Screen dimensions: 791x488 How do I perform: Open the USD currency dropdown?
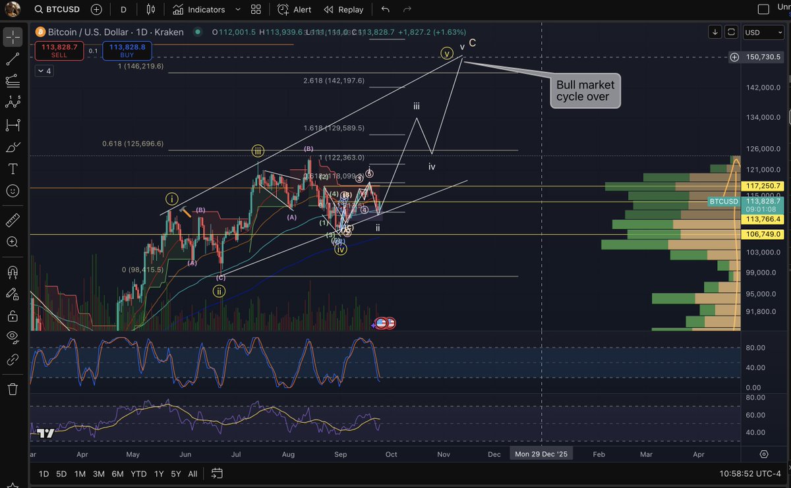[763, 32]
